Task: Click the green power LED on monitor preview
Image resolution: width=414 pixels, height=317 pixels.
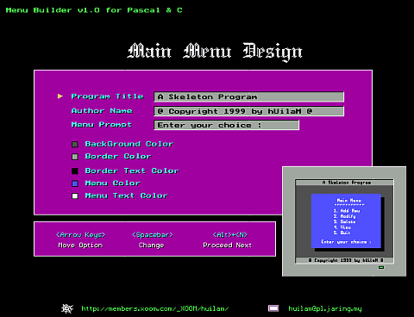Action: [381, 267]
